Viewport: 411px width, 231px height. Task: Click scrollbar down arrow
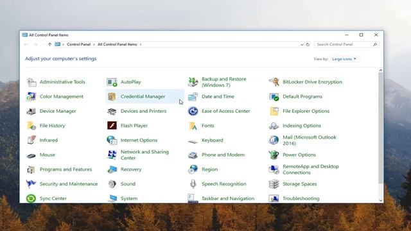[381, 200]
